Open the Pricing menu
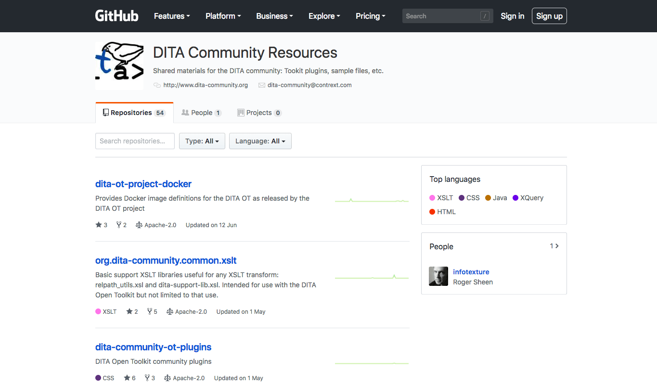The width and height of the screenshot is (657, 385). (370, 16)
